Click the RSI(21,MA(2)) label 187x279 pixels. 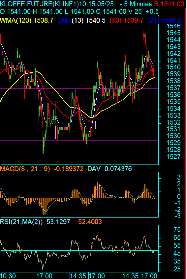click(21, 222)
